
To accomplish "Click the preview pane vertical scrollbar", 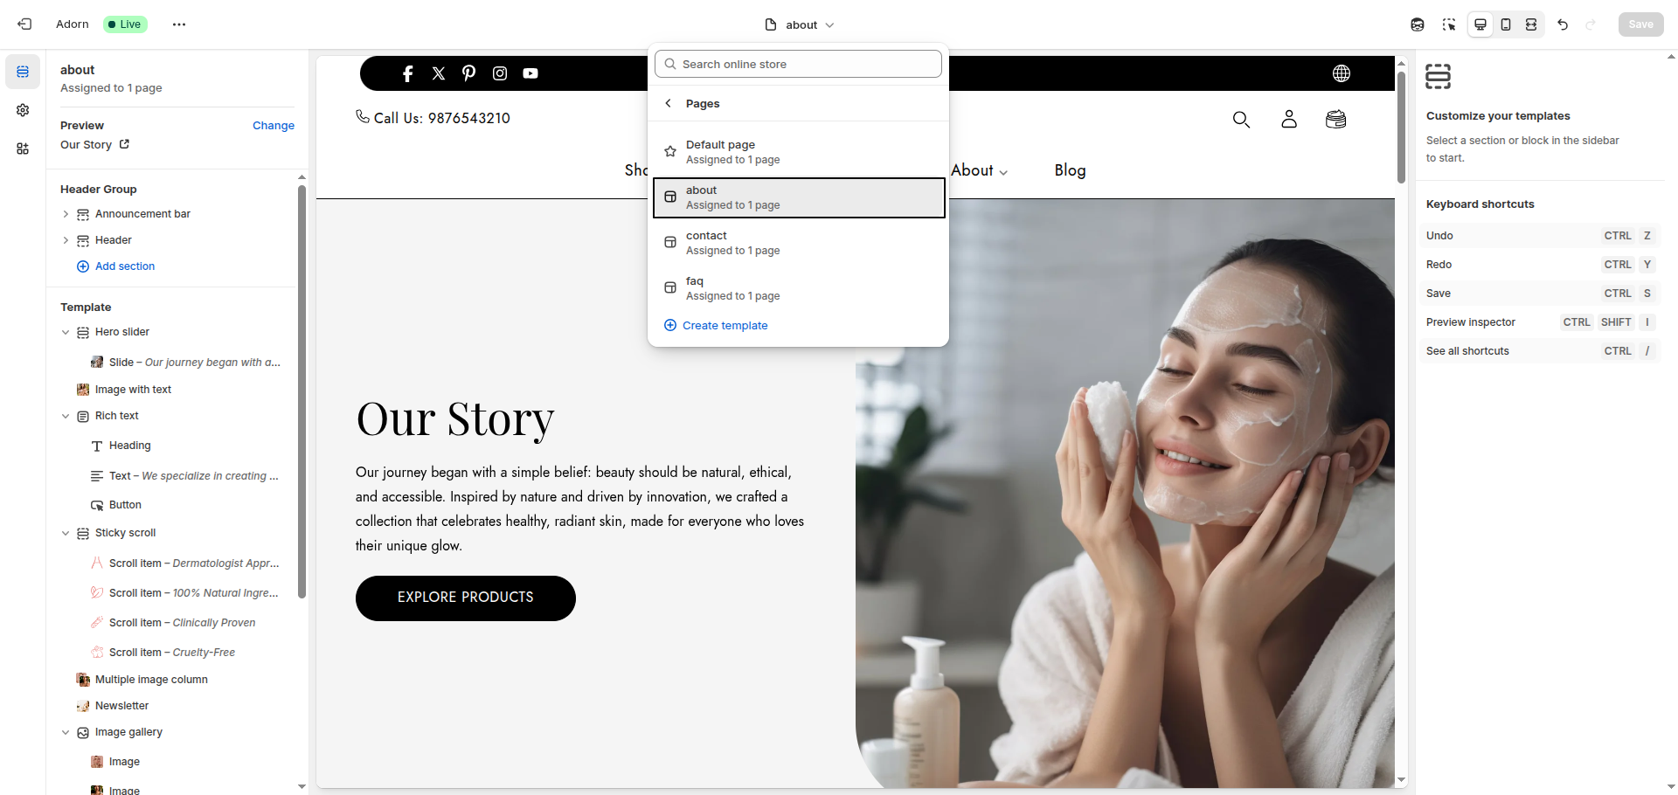I will 1401,127.
